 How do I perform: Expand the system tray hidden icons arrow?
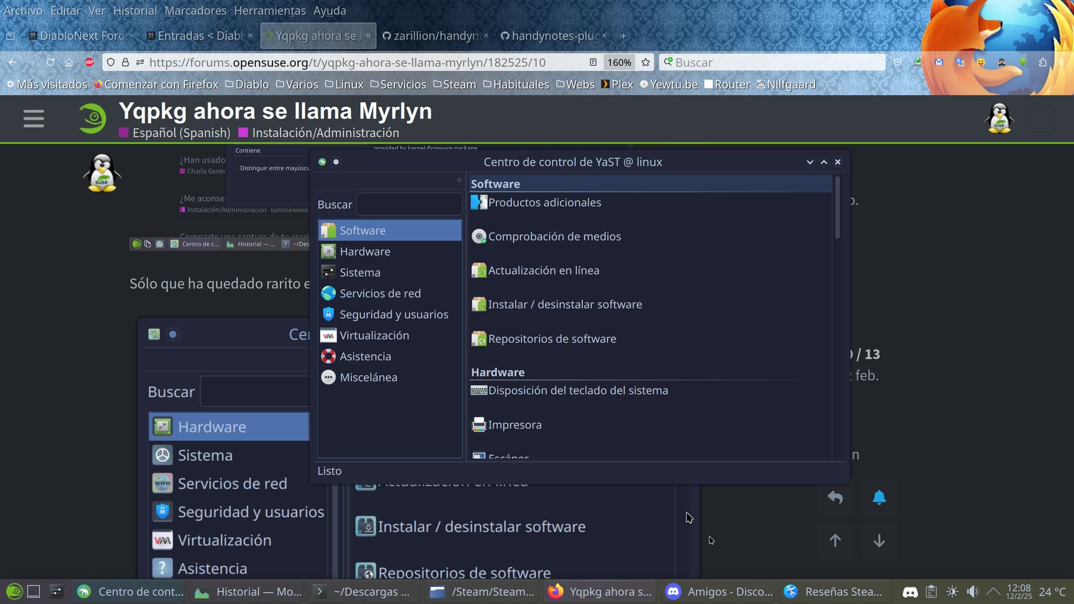[993, 591]
